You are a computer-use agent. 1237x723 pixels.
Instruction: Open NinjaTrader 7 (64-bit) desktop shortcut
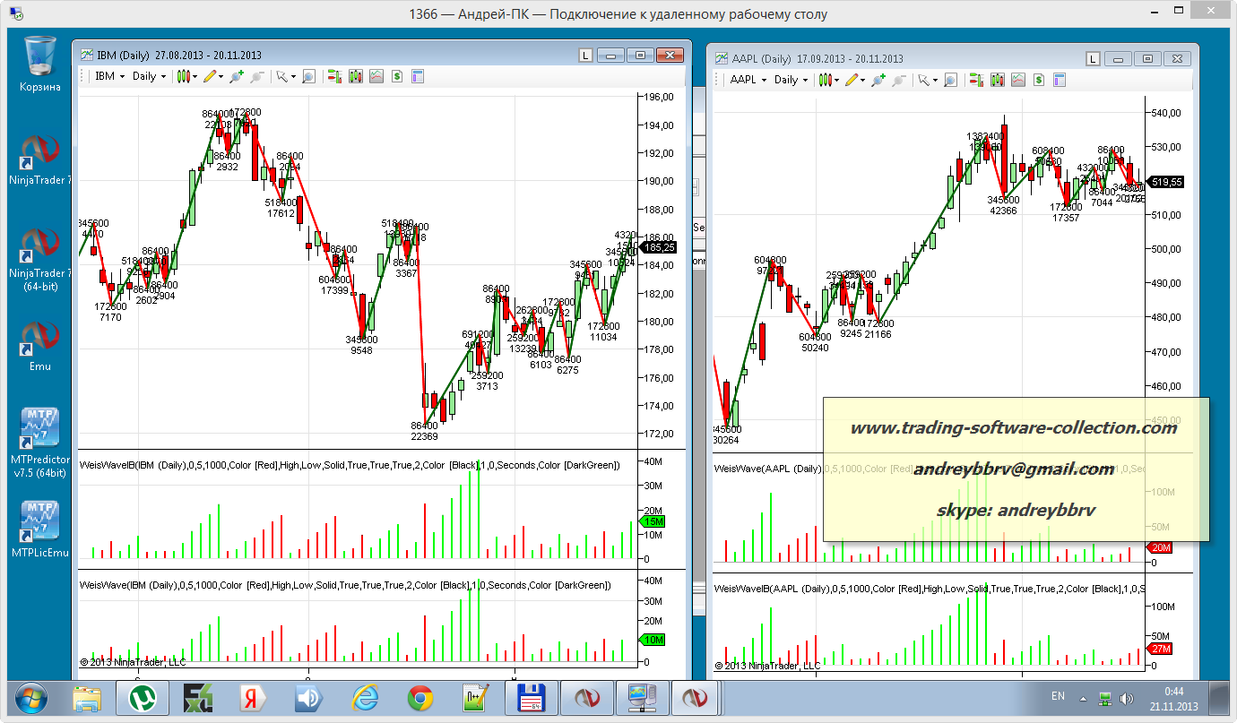click(x=39, y=255)
